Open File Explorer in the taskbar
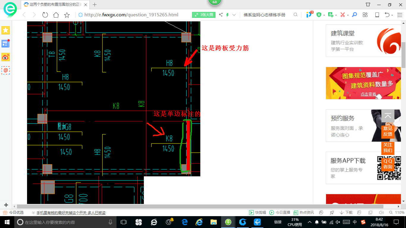The width and height of the screenshot is (406, 228). click(x=213, y=222)
